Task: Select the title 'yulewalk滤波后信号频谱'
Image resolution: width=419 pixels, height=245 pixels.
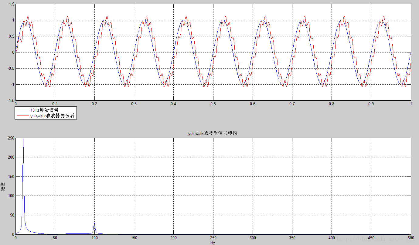Action: click(213, 133)
